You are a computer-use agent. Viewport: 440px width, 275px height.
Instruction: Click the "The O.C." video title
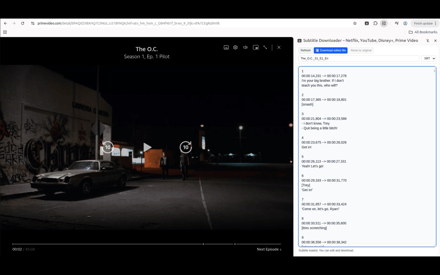147,49
